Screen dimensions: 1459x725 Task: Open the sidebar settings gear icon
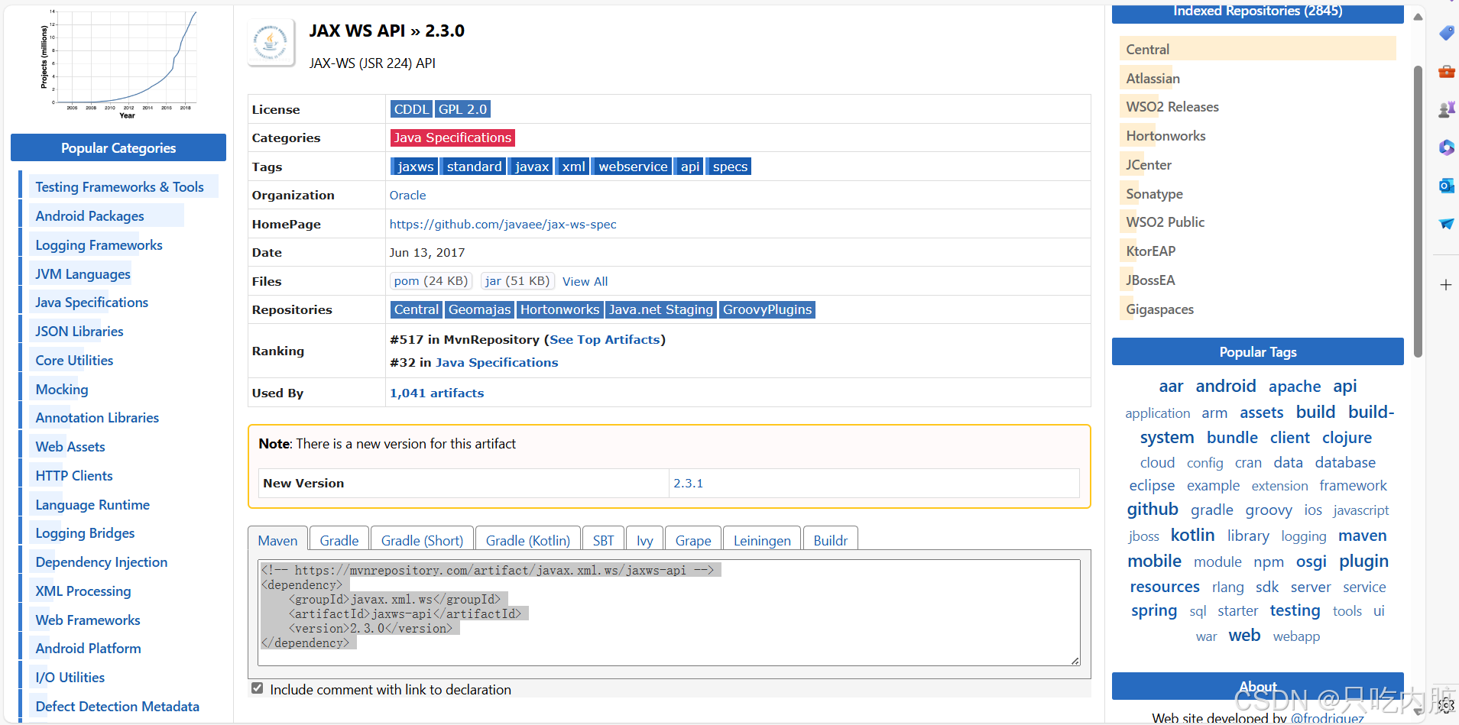pos(1446,705)
